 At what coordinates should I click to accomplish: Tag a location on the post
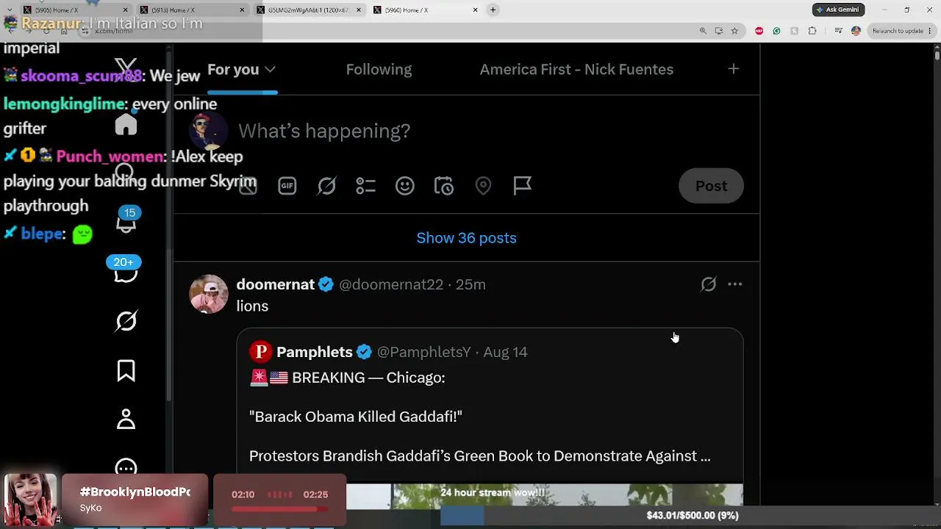(x=483, y=186)
